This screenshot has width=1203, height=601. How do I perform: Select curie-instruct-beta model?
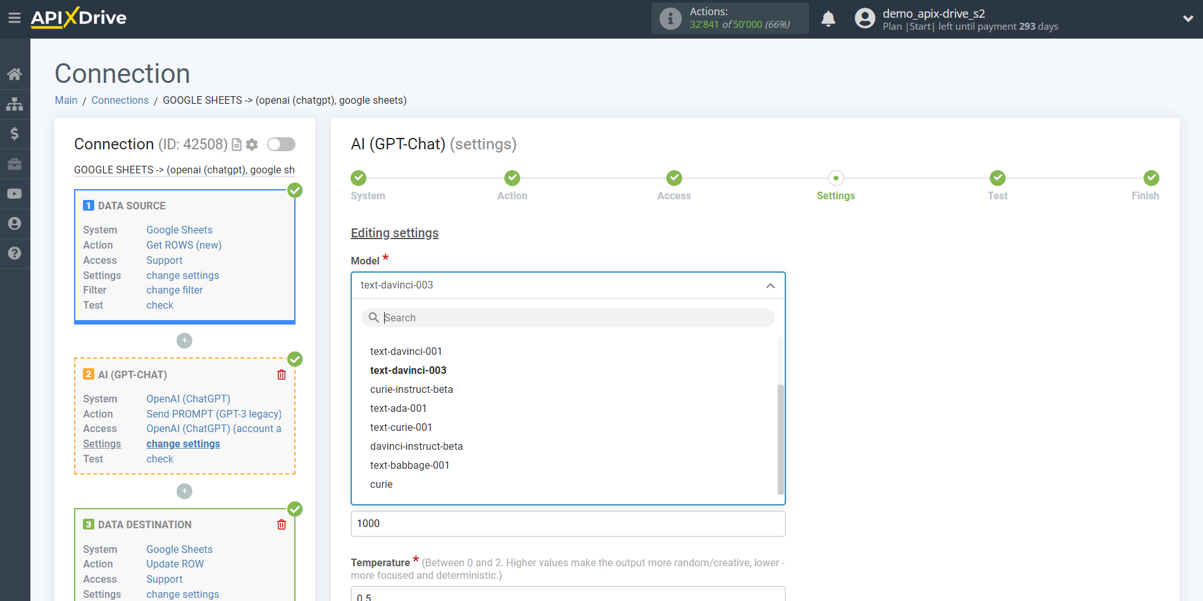pos(412,389)
